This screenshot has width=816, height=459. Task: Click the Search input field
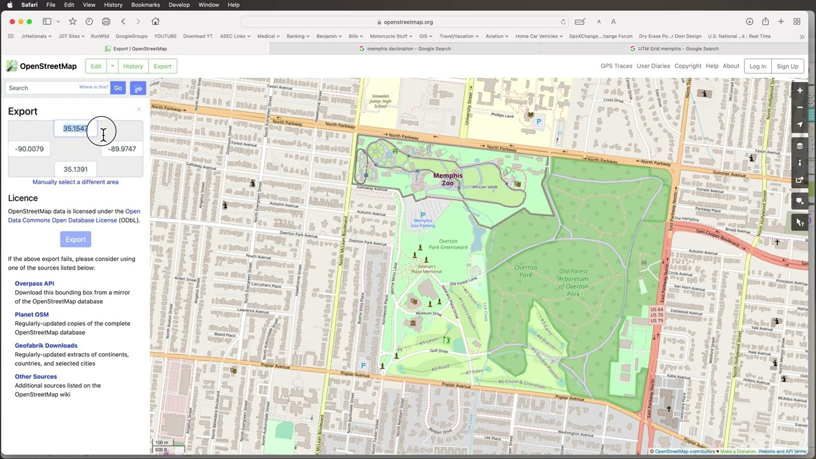click(x=57, y=88)
